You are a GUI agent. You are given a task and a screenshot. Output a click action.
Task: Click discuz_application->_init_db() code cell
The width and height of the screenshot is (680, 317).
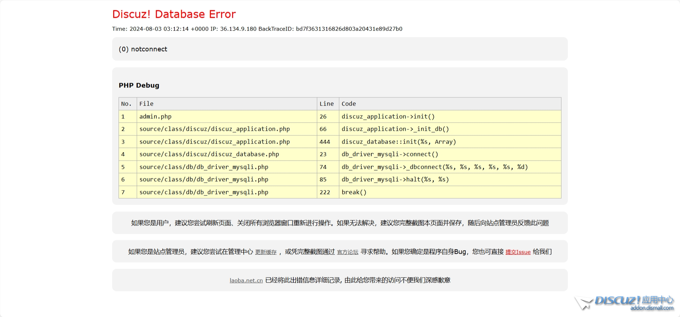click(x=450, y=129)
